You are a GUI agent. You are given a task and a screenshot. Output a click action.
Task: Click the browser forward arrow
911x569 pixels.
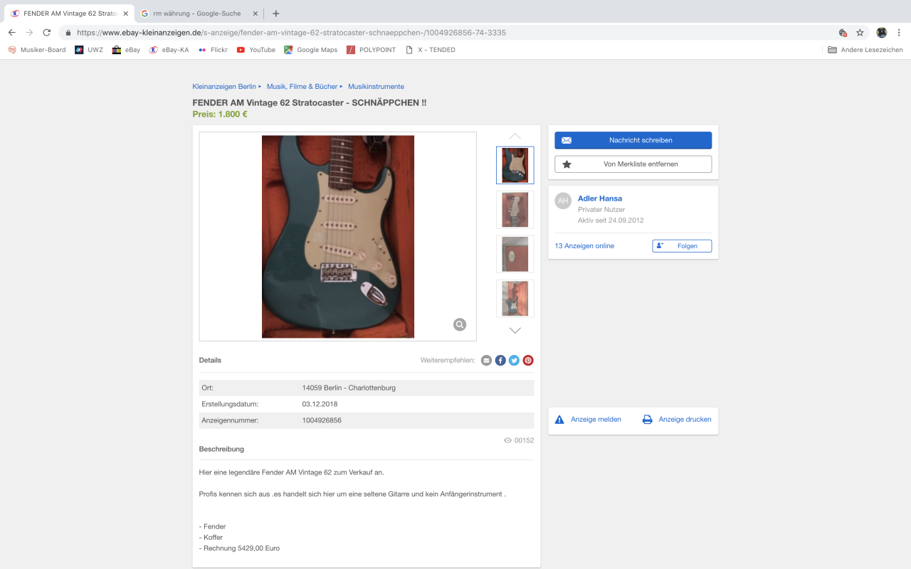(x=29, y=33)
